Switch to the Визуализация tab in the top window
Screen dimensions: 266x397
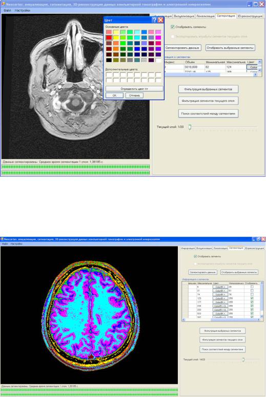(184, 16)
